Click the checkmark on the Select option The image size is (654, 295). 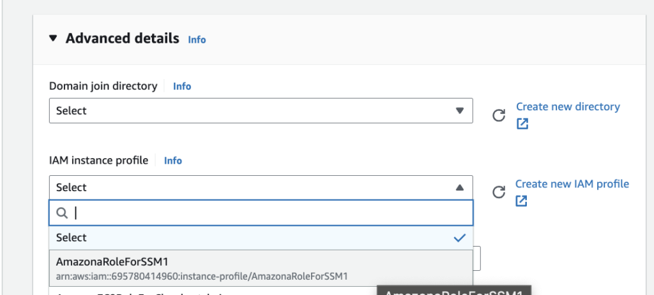pos(459,238)
